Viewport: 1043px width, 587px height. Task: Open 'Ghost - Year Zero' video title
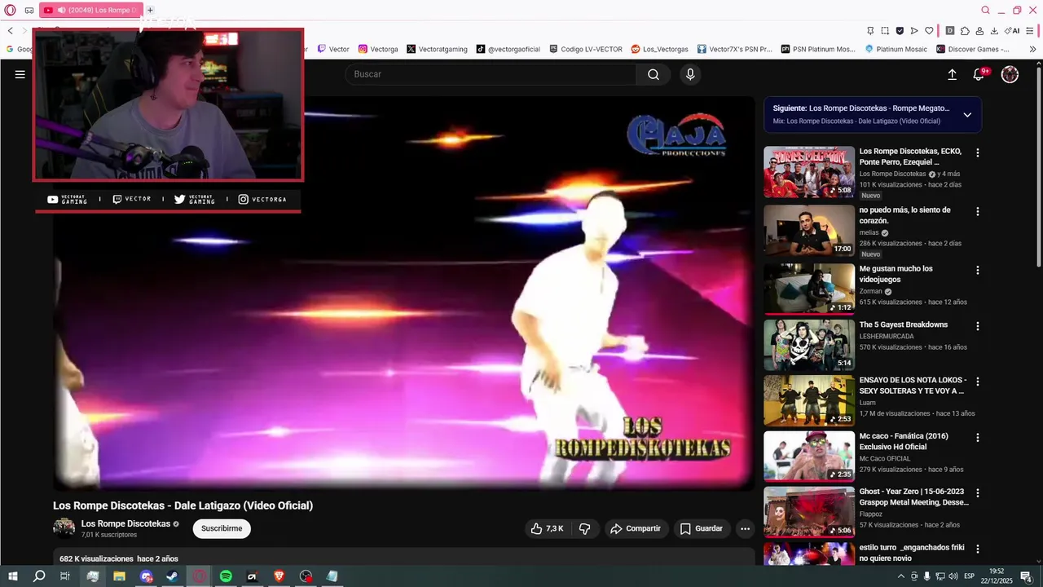pyautogui.click(x=913, y=497)
